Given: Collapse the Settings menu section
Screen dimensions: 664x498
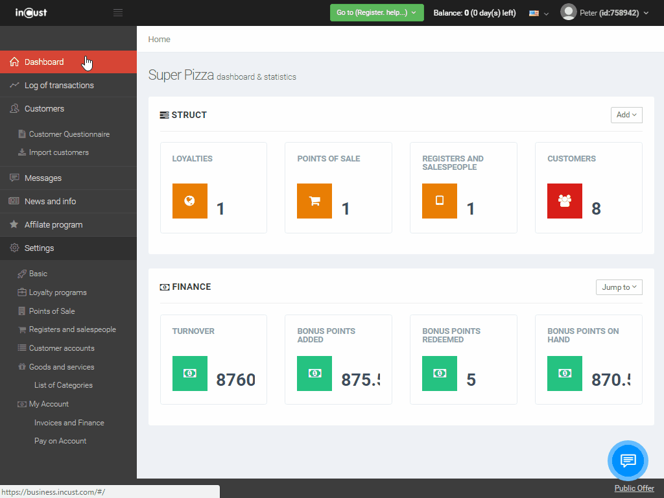Looking at the screenshot, I should pyautogui.click(x=39, y=248).
